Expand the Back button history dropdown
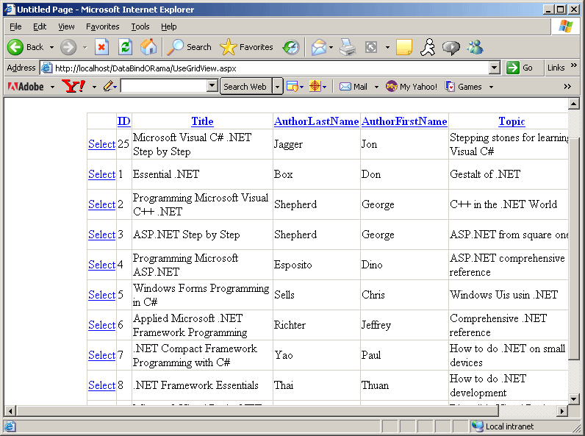The width and height of the screenshot is (585, 436). (51, 47)
